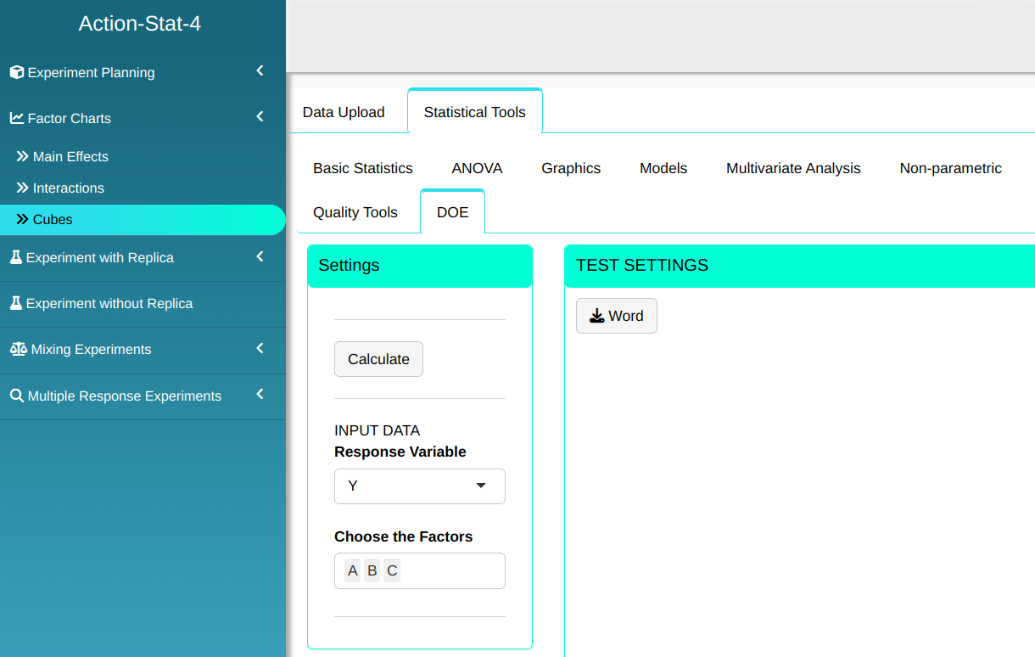
Task: Click the download icon on Word button
Action: [597, 316]
